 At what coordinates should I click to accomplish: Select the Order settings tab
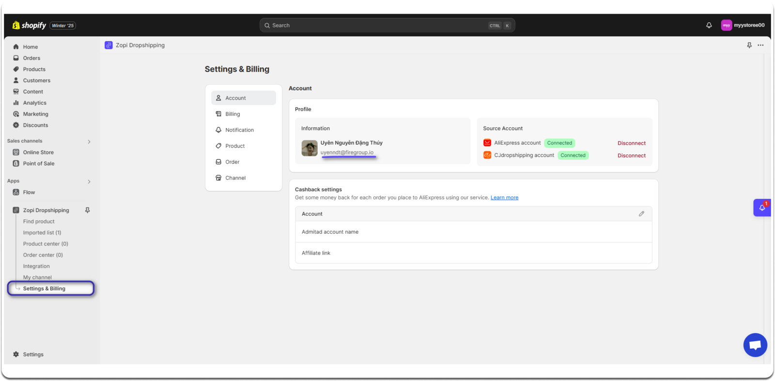(x=244, y=162)
